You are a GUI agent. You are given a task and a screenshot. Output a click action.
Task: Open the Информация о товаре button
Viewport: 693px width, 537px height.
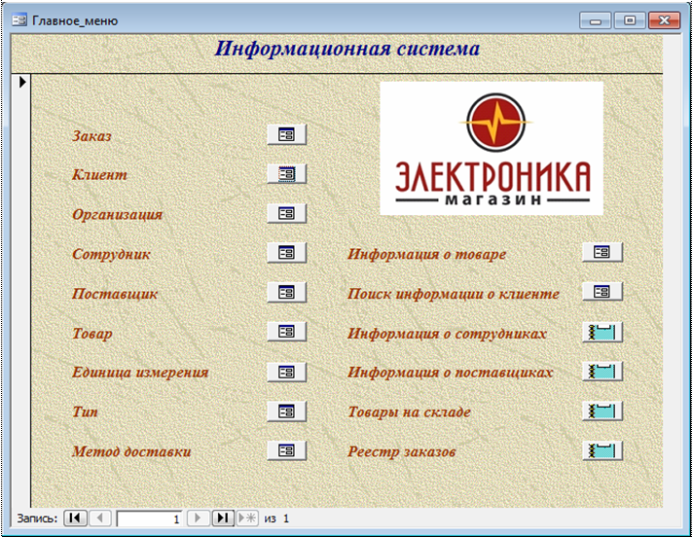[x=602, y=253]
